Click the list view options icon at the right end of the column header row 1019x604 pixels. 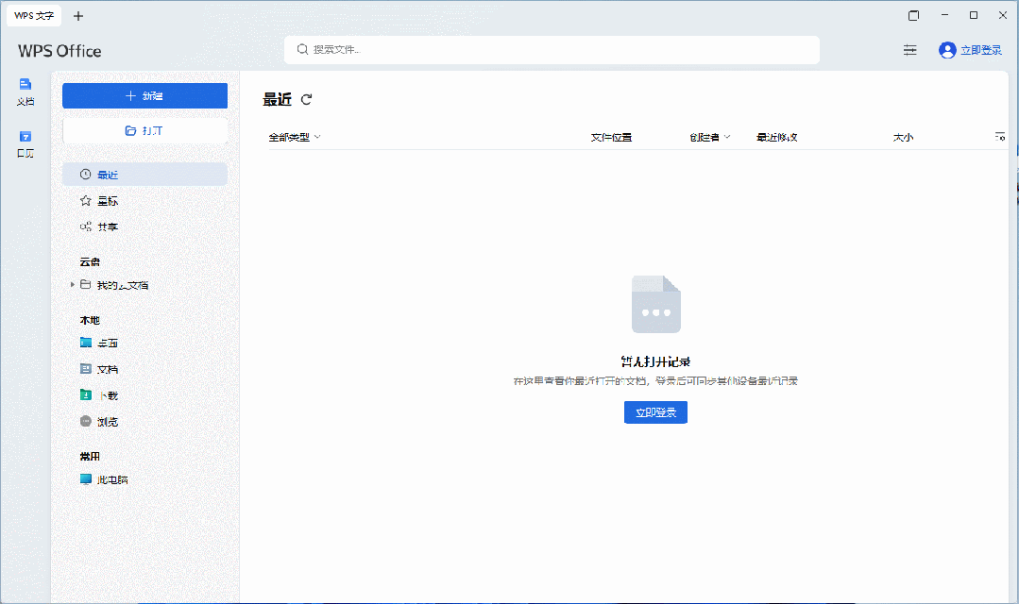[x=999, y=137]
